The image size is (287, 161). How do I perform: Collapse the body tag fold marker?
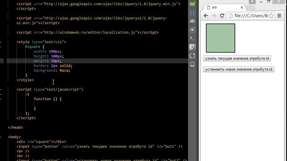pos(1,137)
